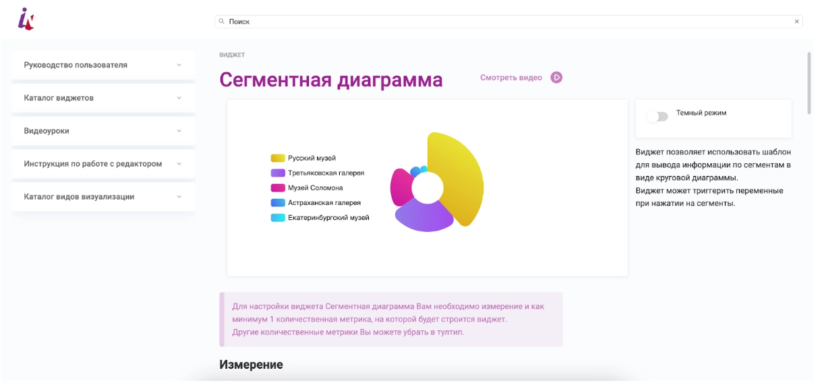
Task: Click into the Поиск search field
Action: click(x=506, y=22)
